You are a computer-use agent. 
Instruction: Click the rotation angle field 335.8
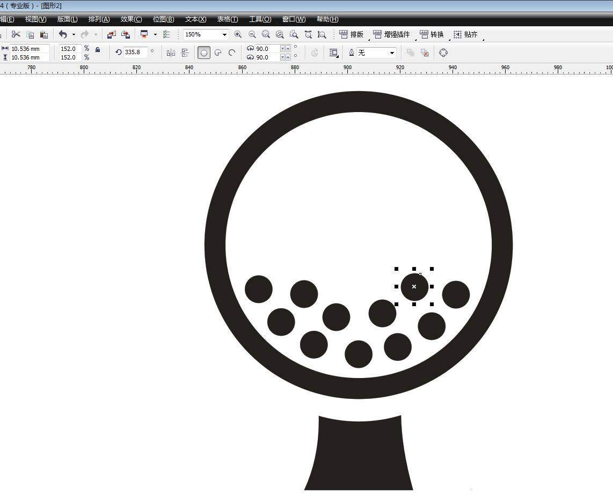point(134,52)
